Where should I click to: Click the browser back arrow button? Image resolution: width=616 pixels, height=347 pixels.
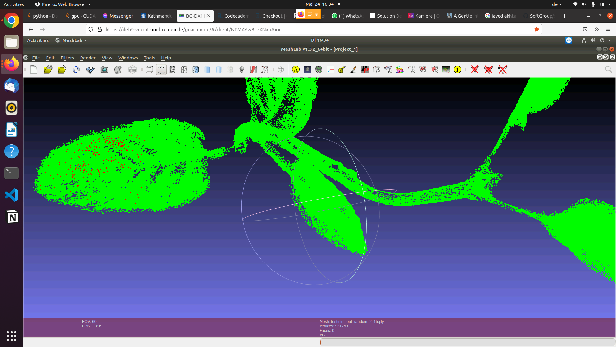[x=31, y=29]
